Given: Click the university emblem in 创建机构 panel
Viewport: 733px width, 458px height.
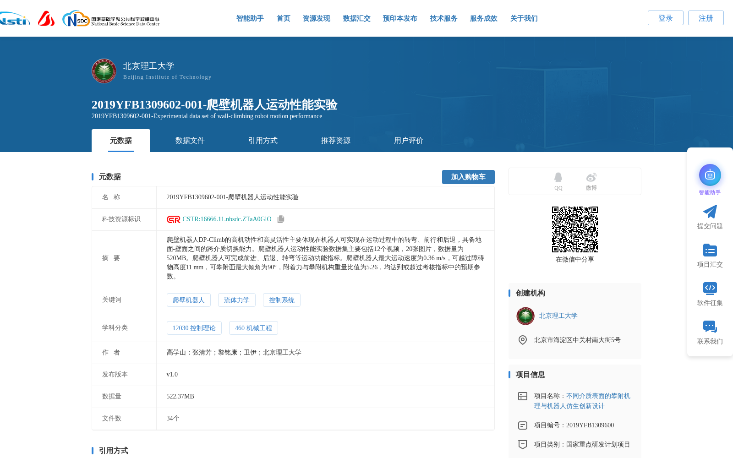Looking at the screenshot, I should pyautogui.click(x=525, y=316).
